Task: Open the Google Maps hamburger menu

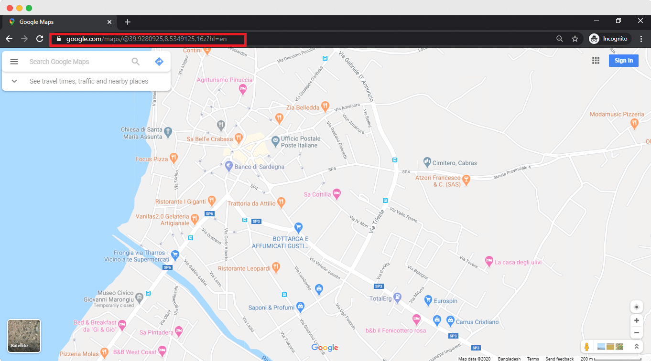Action: pos(14,62)
